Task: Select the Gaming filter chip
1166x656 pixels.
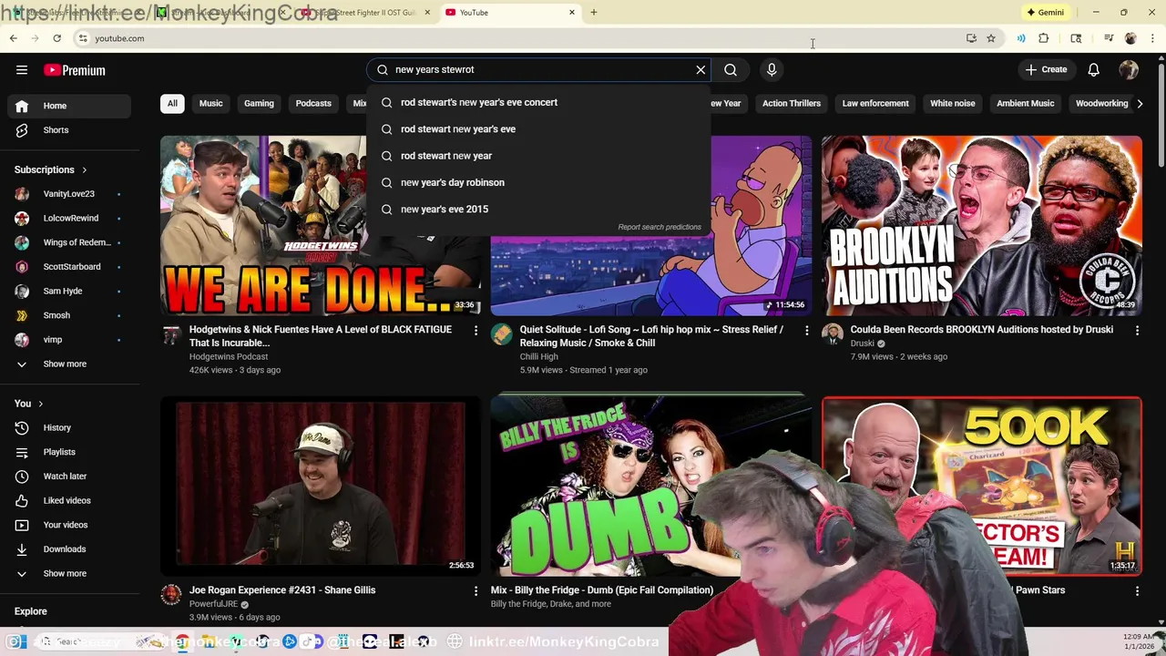Action: 259,103
